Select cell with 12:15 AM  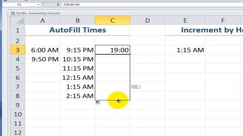77,77
